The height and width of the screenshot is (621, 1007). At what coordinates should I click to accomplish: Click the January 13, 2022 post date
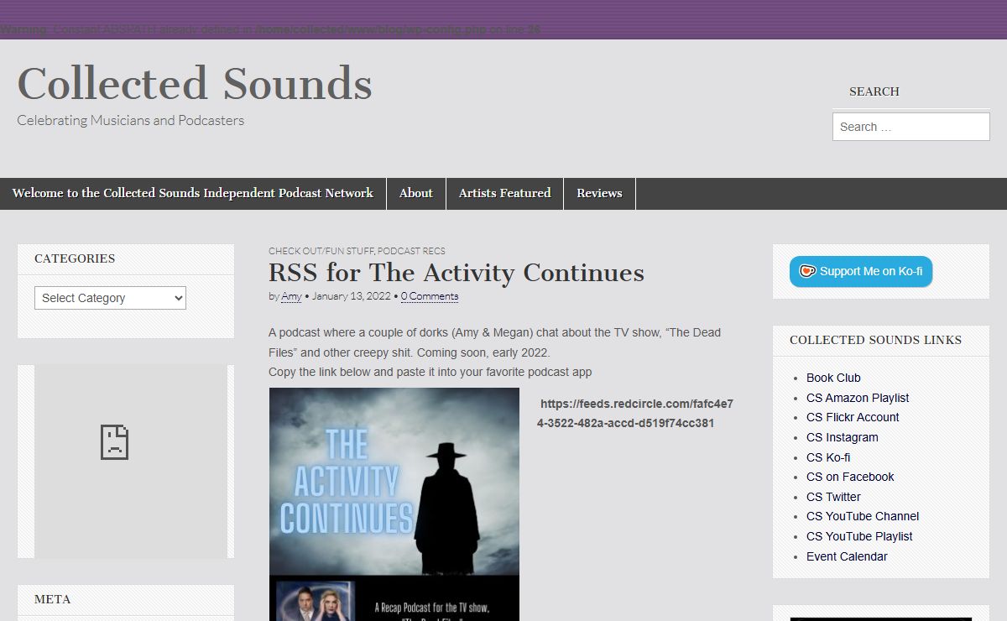tap(351, 296)
